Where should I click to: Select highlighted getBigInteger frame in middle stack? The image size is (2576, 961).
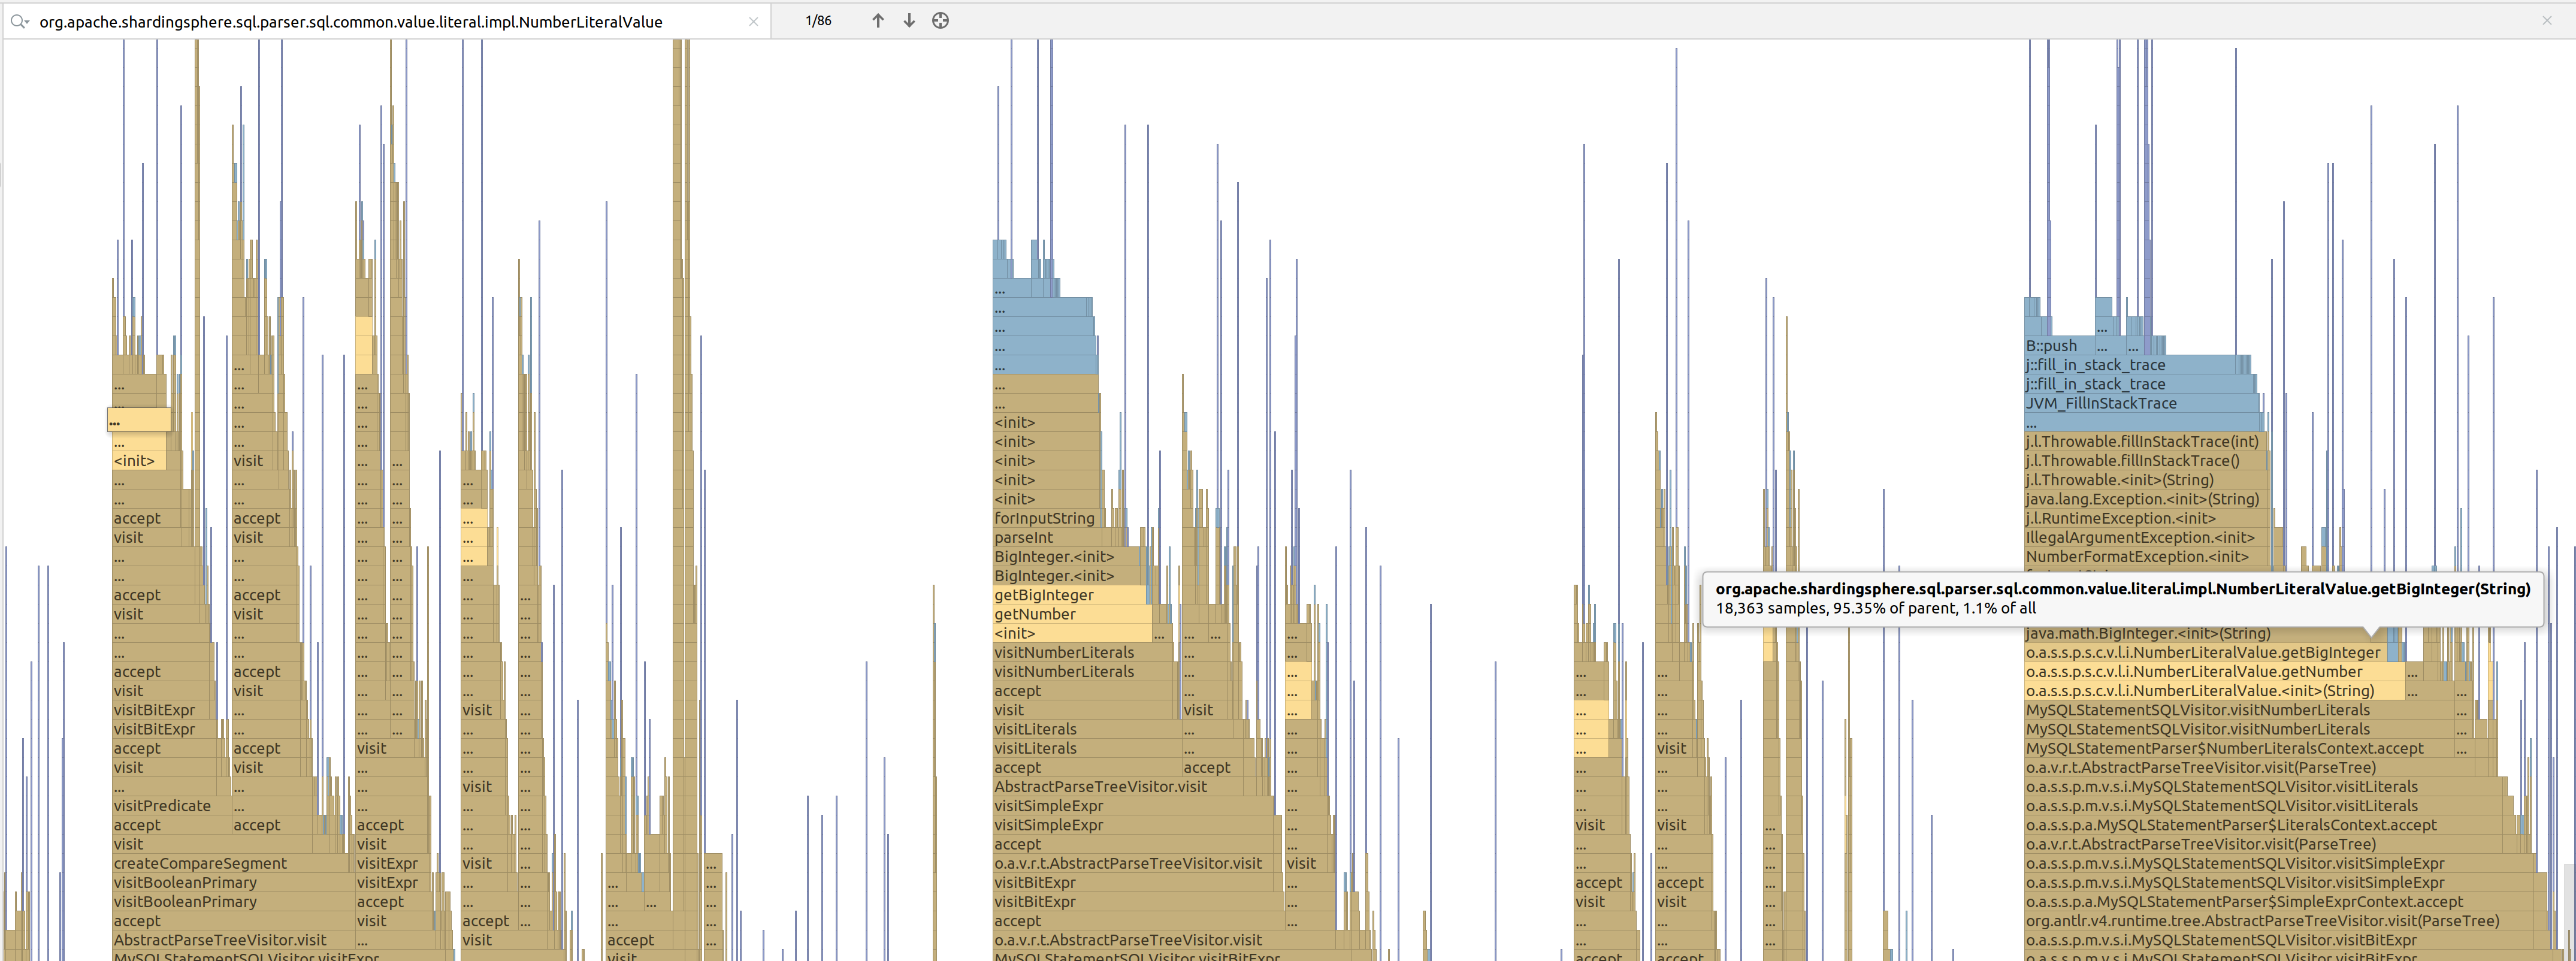tap(1060, 596)
